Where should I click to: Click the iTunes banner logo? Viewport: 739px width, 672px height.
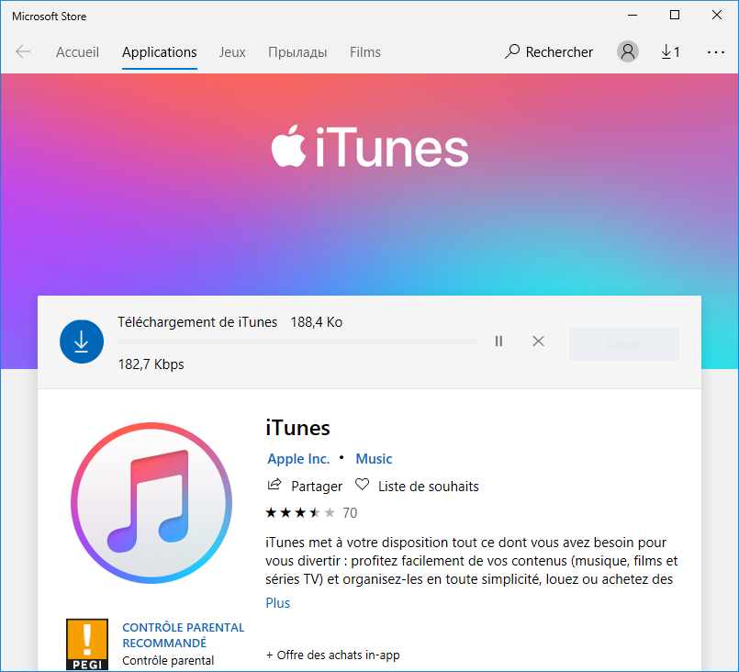369,147
